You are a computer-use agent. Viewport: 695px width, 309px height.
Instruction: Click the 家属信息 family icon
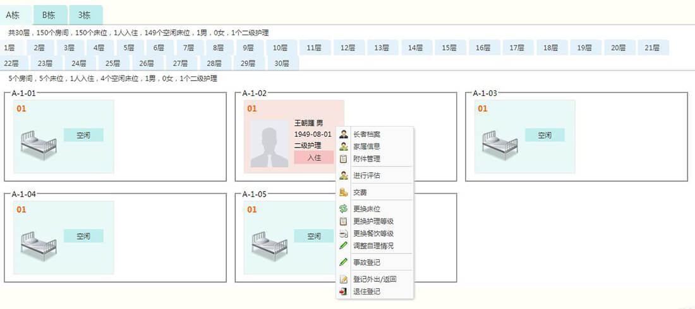[344, 146]
